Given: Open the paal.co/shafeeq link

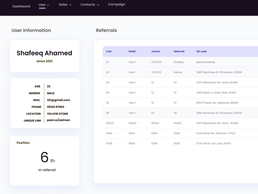Looking at the screenshot, I should (206, 62).
